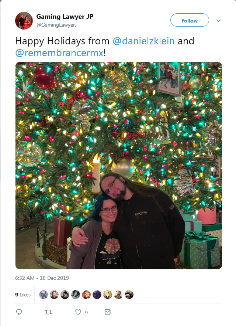Open the @remembrancermx mention link
The height and width of the screenshot is (326, 236).
[59, 53]
